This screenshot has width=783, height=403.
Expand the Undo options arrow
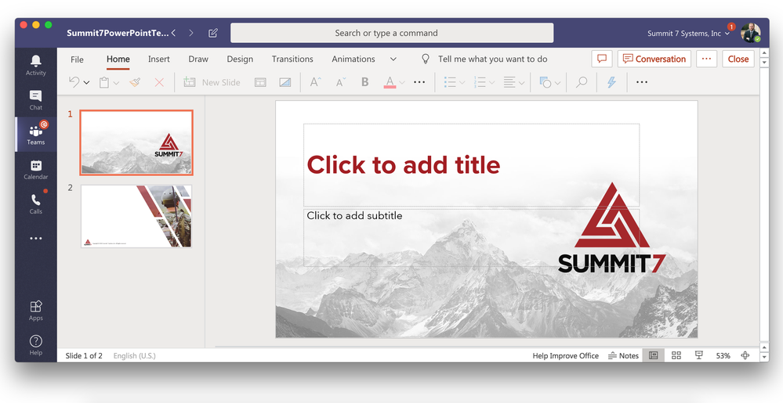point(86,83)
